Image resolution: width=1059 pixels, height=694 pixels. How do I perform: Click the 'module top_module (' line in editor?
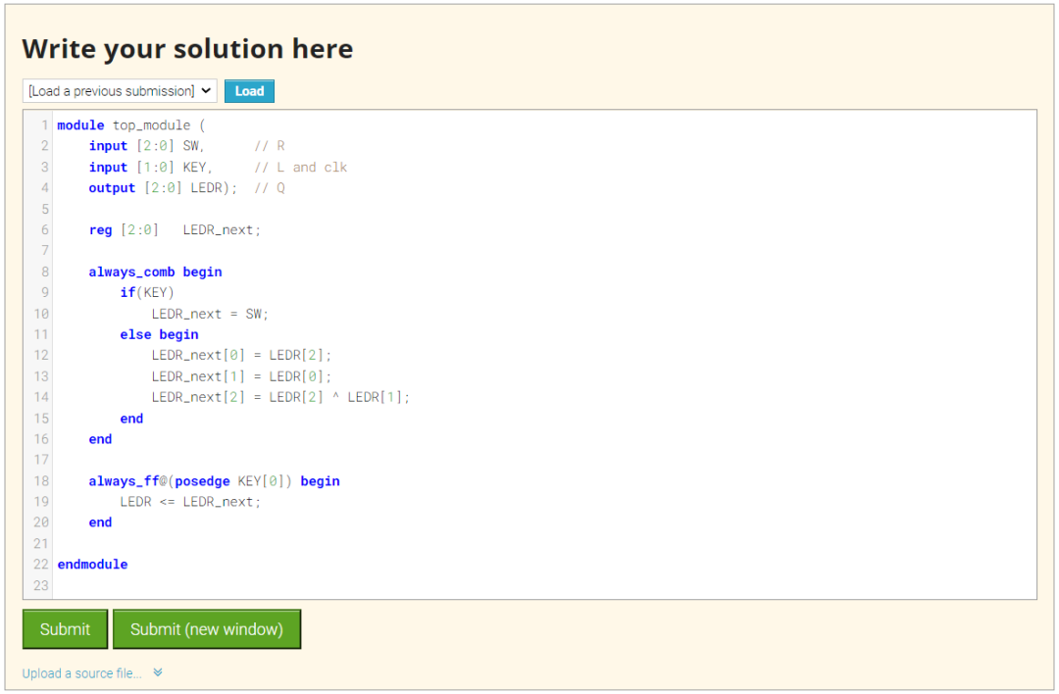131,124
